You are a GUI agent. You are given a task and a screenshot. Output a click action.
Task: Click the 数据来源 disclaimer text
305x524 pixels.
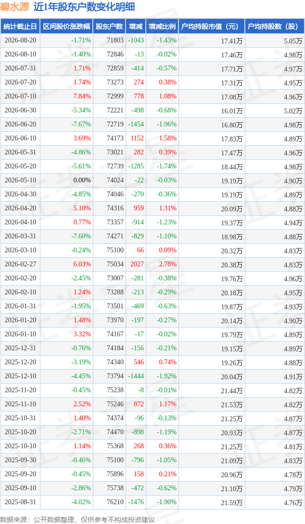coord(77,520)
